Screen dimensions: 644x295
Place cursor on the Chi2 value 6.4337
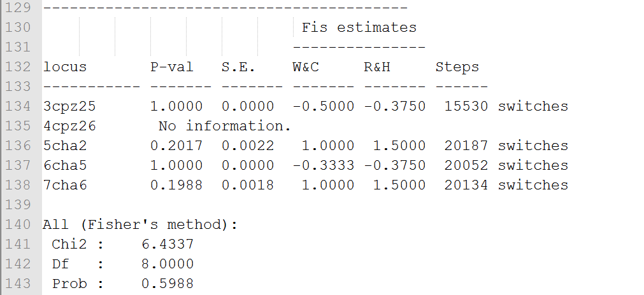[168, 244]
